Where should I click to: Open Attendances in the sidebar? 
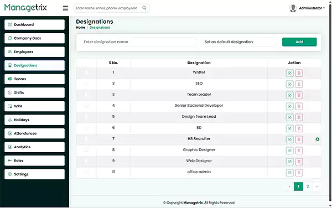[34, 133]
